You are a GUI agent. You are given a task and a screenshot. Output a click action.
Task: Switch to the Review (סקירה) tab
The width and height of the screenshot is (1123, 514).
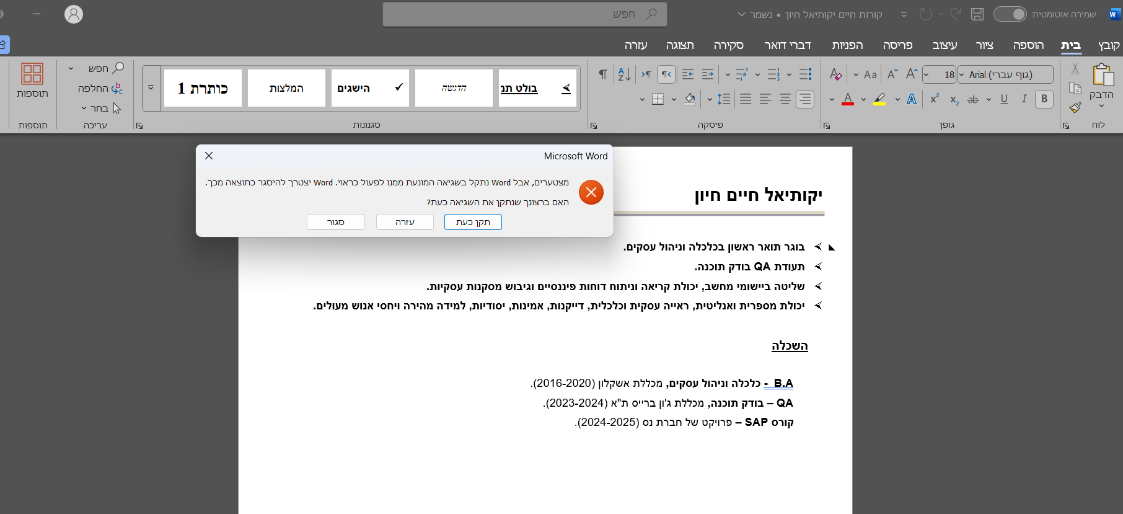coord(729,45)
